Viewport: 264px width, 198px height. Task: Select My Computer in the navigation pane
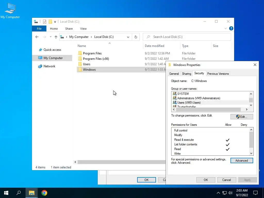point(52,58)
